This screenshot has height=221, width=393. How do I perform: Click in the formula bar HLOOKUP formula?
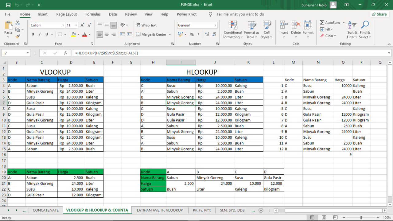[106, 53]
